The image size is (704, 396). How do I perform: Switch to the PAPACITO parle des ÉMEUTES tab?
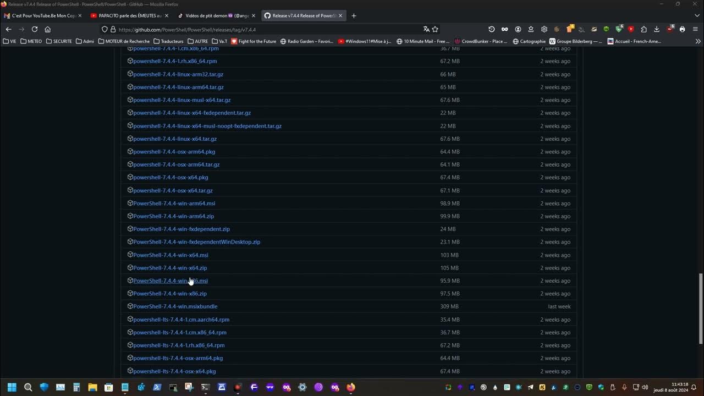(130, 15)
